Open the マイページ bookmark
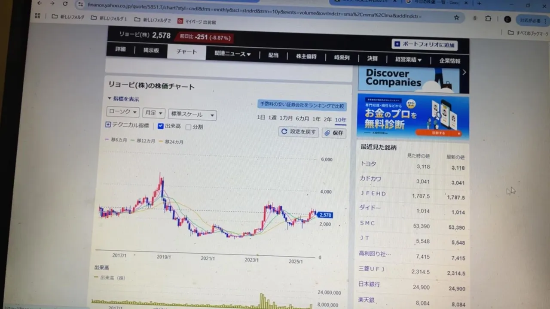Screen dimensions: 550x309 pyautogui.click(x=197, y=21)
